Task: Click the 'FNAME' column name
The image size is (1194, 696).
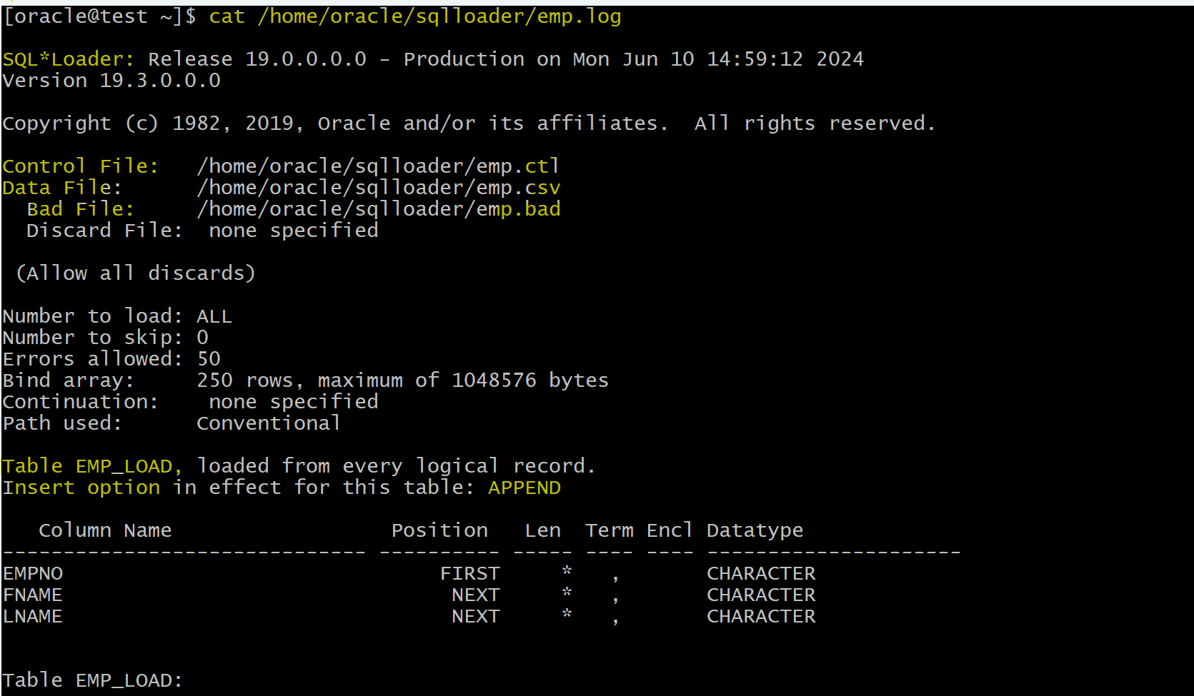Action: (33, 595)
